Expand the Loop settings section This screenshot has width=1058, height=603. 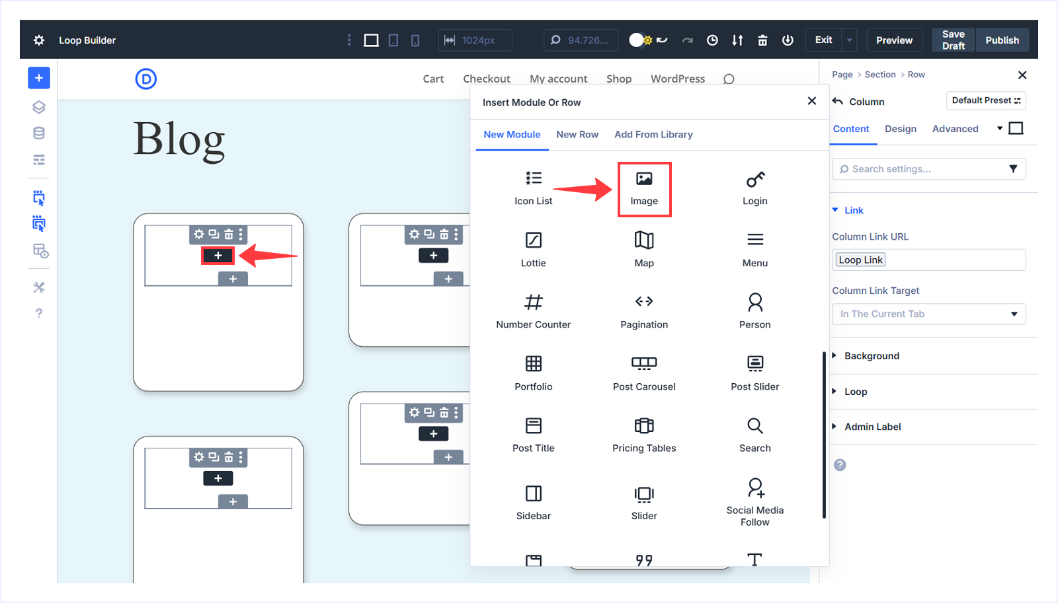pyautogui.click(x=856, y=391)
